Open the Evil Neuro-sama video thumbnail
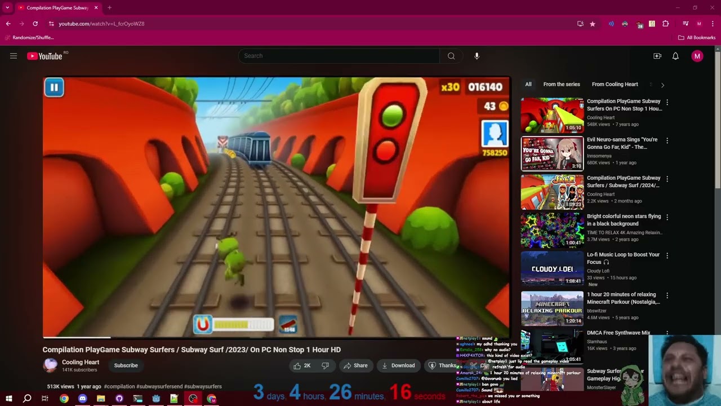Screen dimensions: 721x406 point(552,153)
